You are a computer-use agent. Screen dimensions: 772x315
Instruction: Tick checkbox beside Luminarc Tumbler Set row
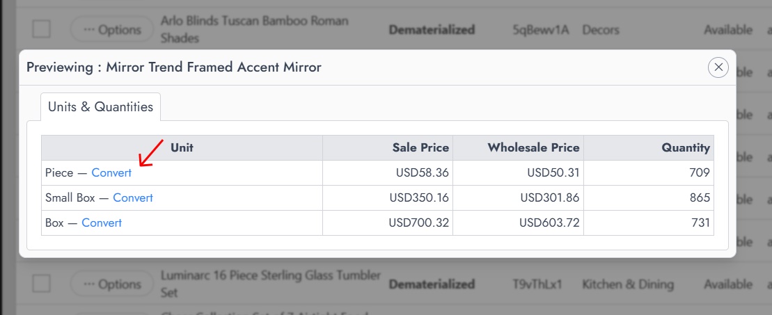point(41,284)
